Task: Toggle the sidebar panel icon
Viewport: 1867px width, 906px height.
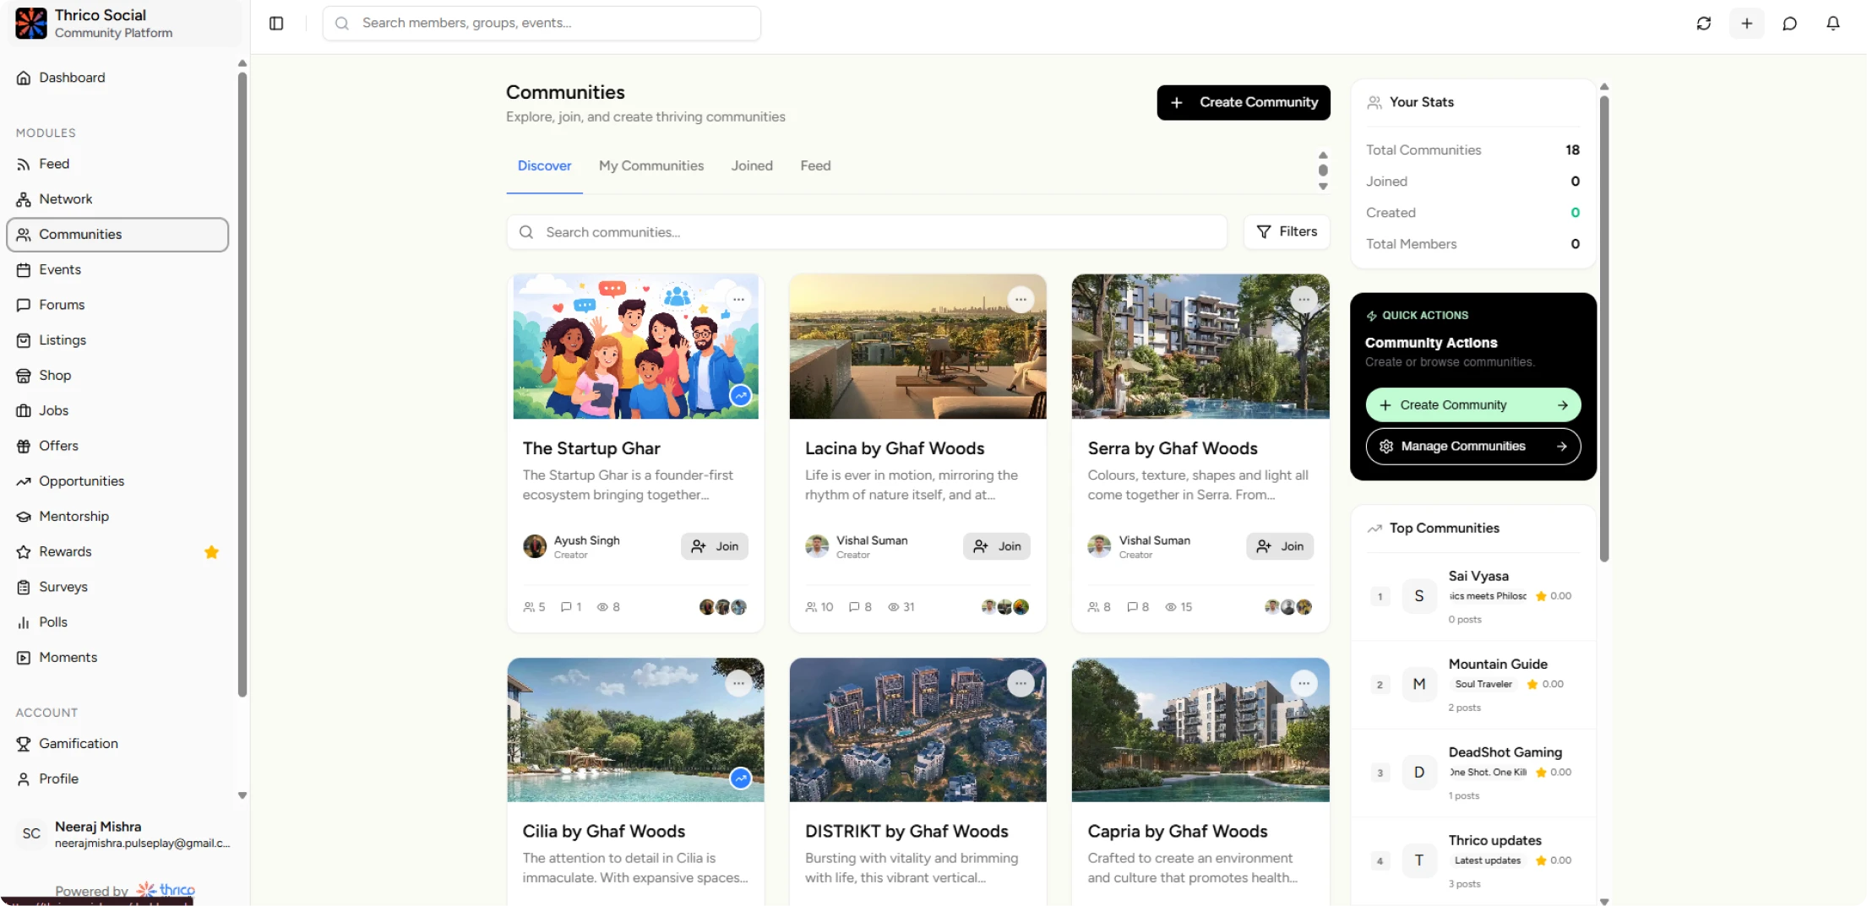Action: point(276,23)
